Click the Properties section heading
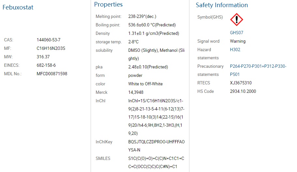297x172 pixels. coord(108,4)
